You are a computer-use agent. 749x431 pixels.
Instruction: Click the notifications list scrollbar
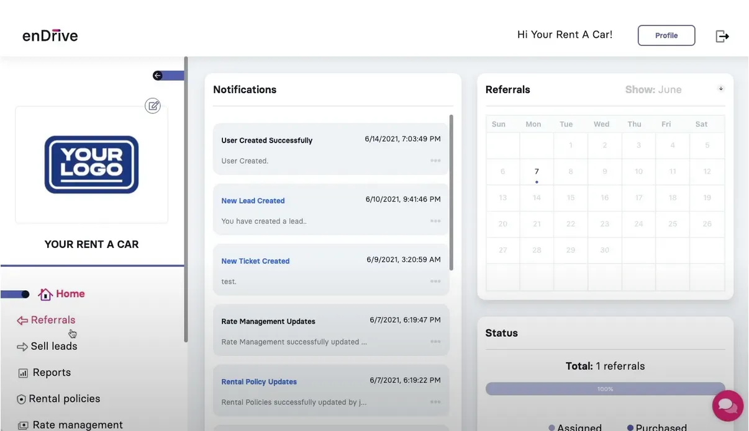click(x=451, y=192)
